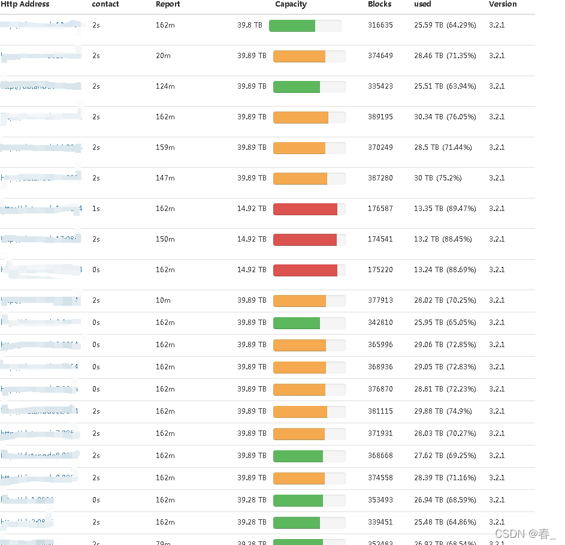
Task: Click the Version column header
Action: (x=503, y=4)
